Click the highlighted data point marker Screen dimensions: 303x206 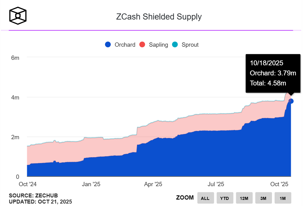291,101
